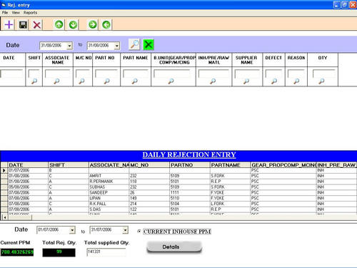357x268 pixels.
Task: Click the lookup magnifier under M/C NO
Action: (x=81, y=81)
